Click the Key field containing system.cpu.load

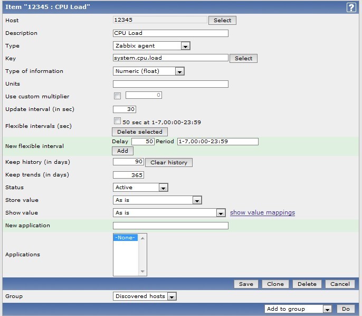170,58
